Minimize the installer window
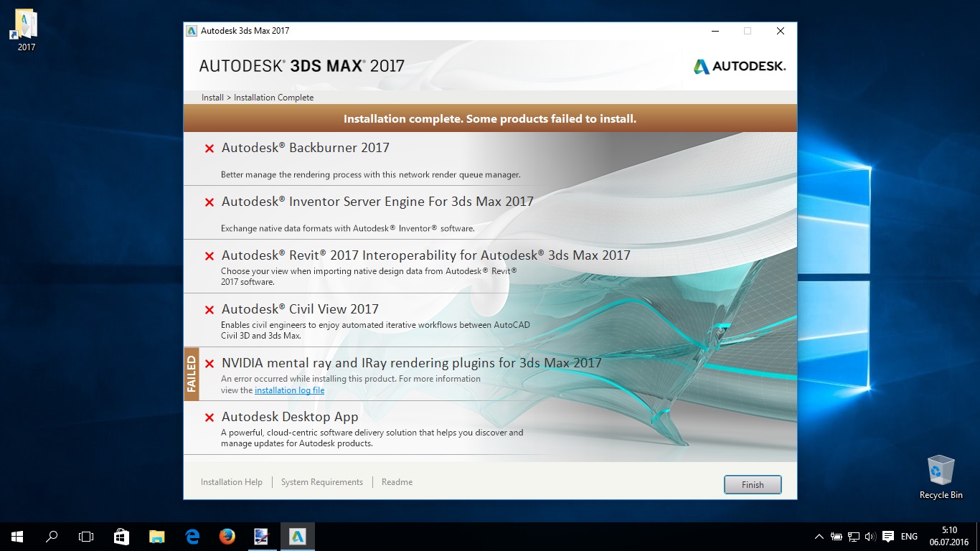 (715, 31)
